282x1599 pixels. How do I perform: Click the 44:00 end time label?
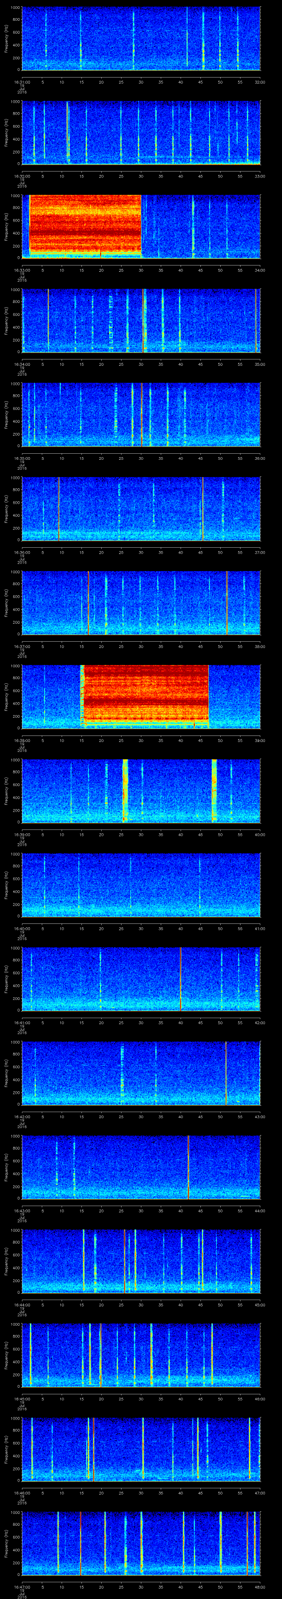point(260,1210)
